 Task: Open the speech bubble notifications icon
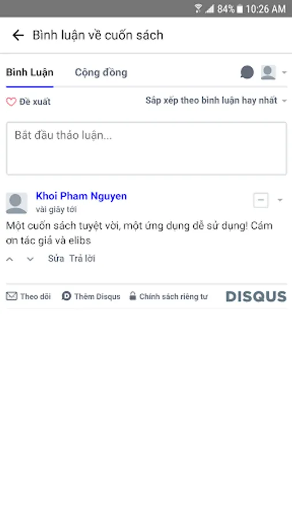pos(247,72)
